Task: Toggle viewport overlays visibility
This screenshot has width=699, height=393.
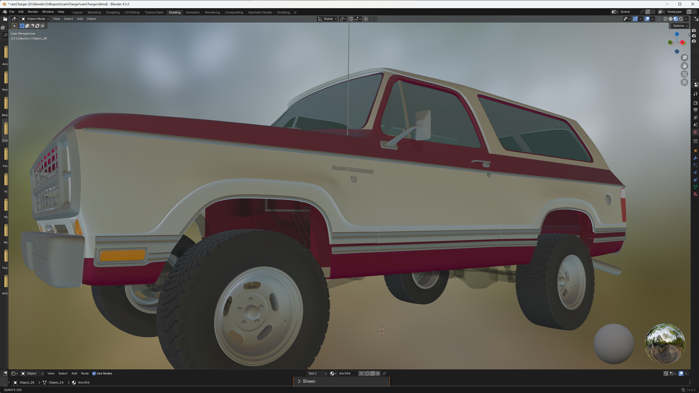Action: [646, 19]
